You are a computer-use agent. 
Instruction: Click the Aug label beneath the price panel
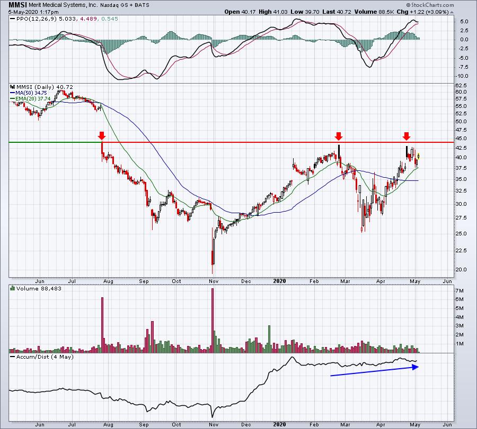(x=108, y=281)
